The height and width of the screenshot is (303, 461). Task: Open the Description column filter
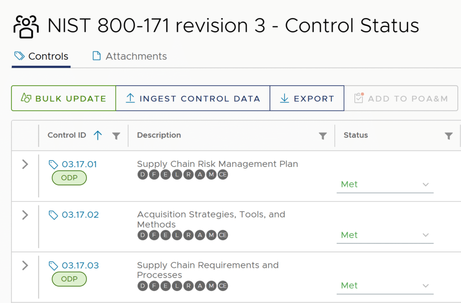[x=323, y=136]
